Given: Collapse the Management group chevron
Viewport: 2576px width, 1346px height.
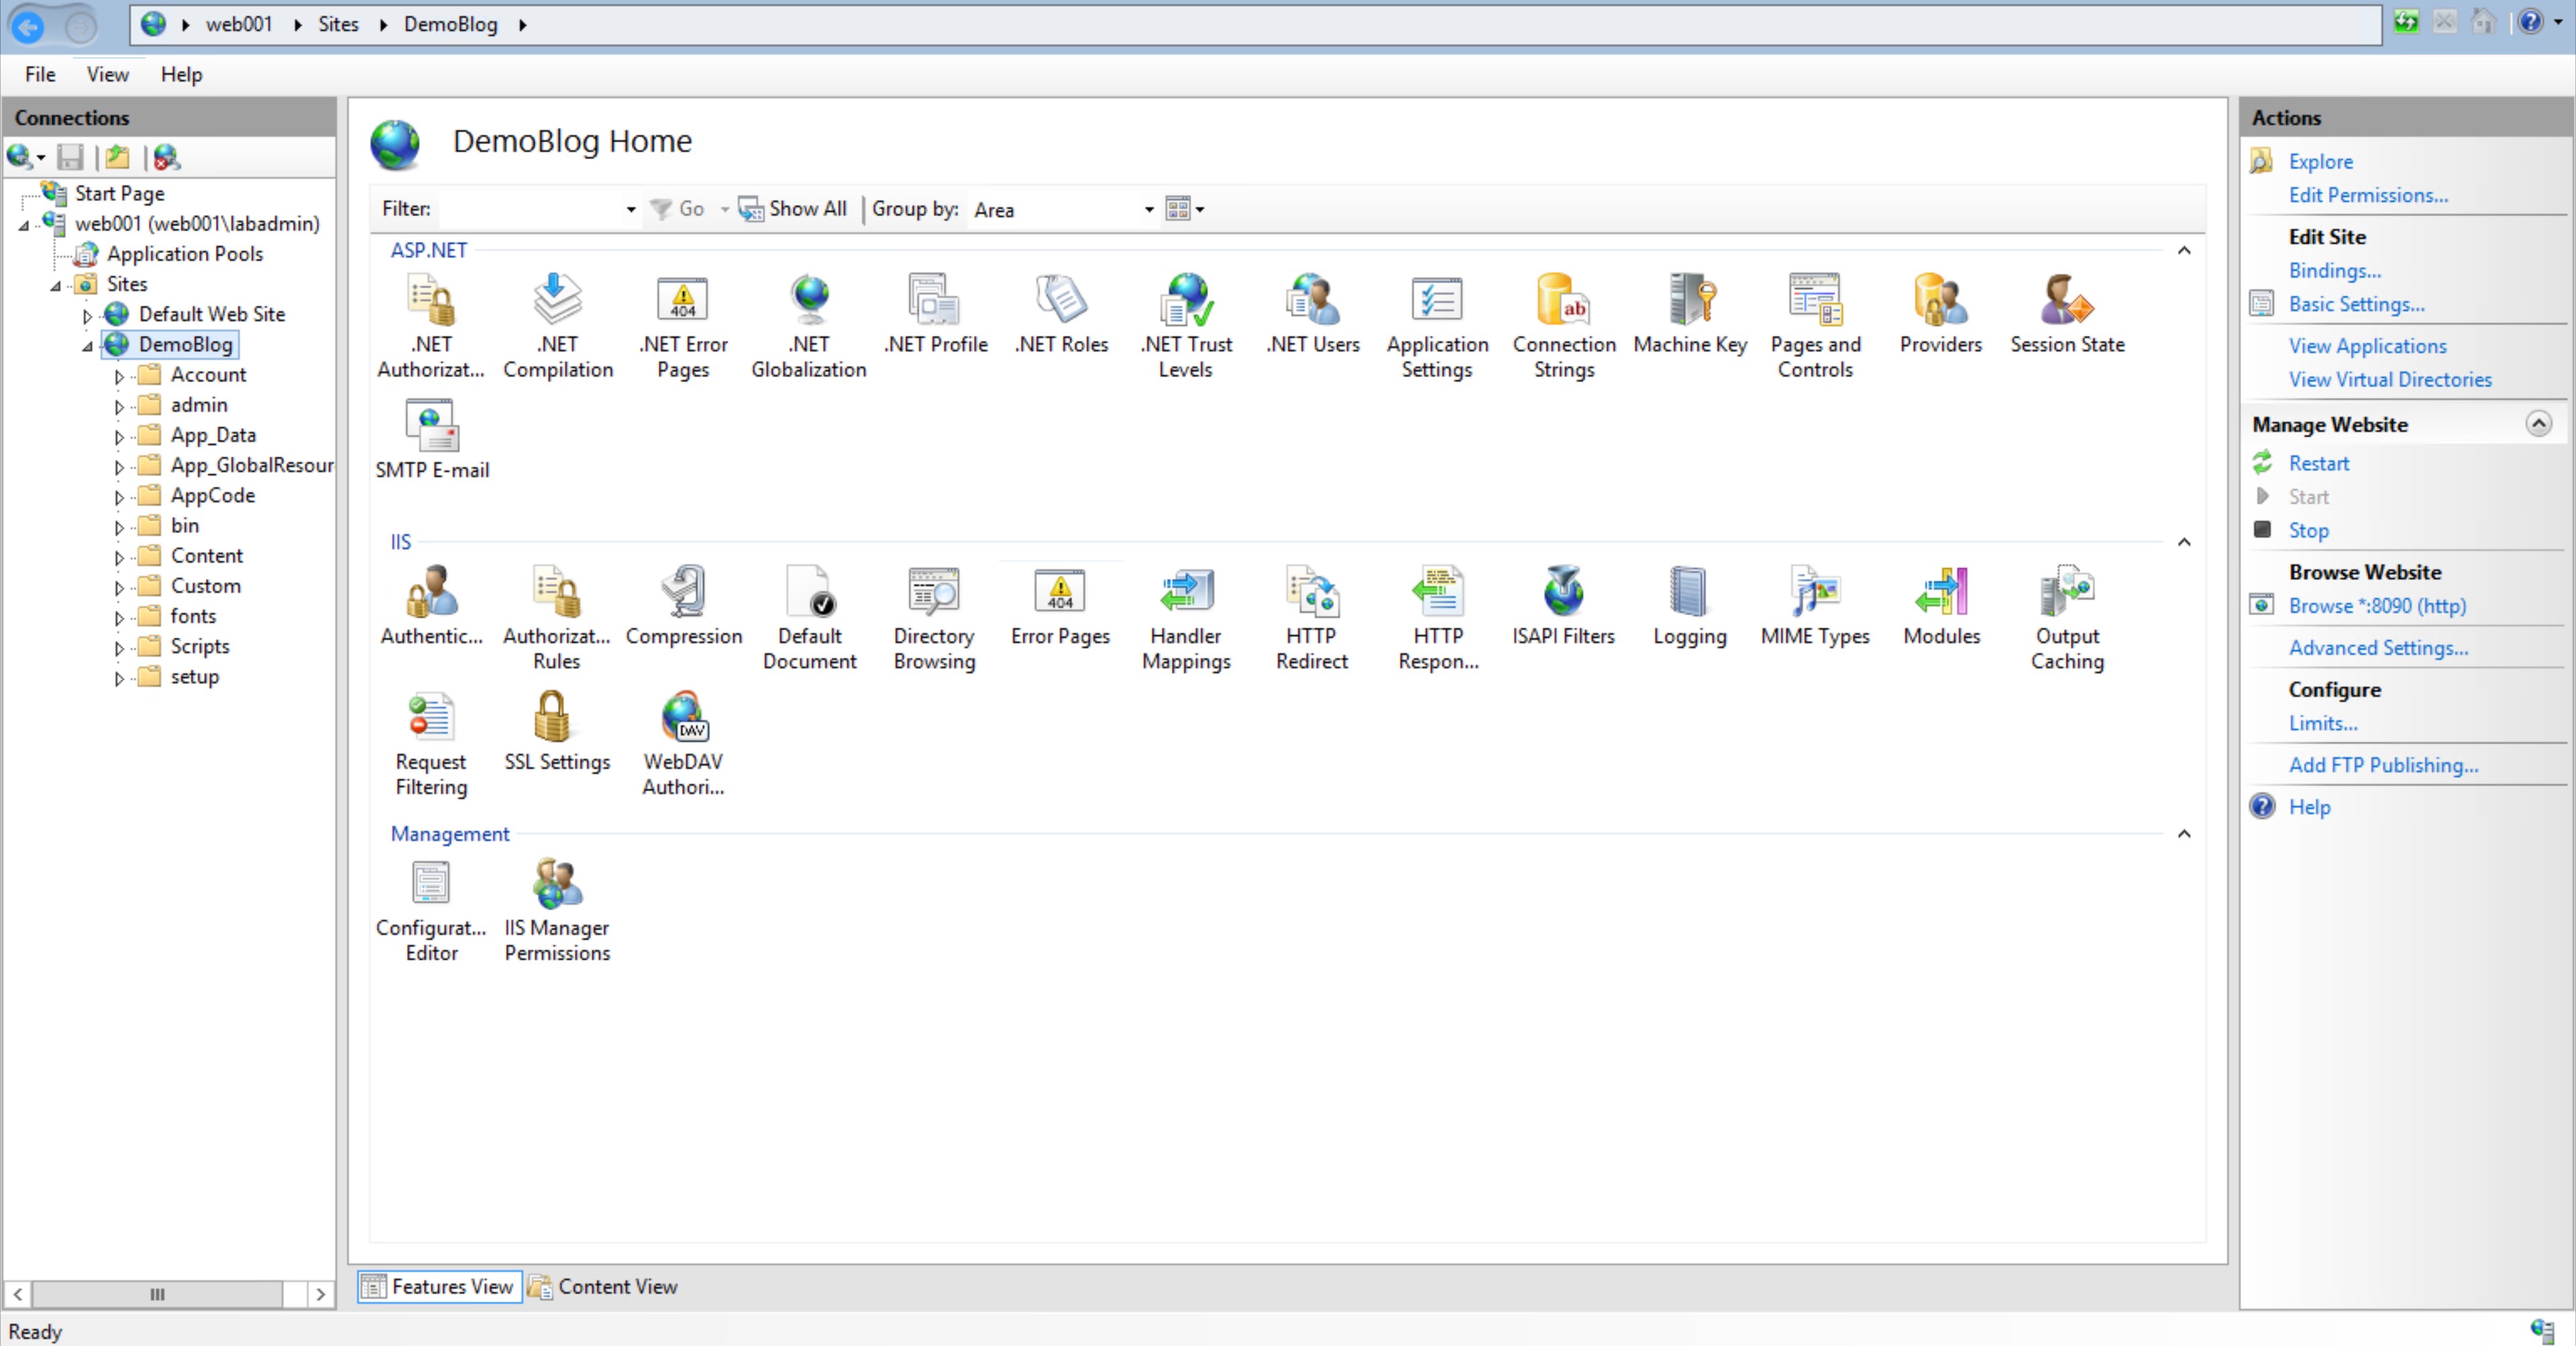Looking at the screenshot, I should (x=2184, y=834).
